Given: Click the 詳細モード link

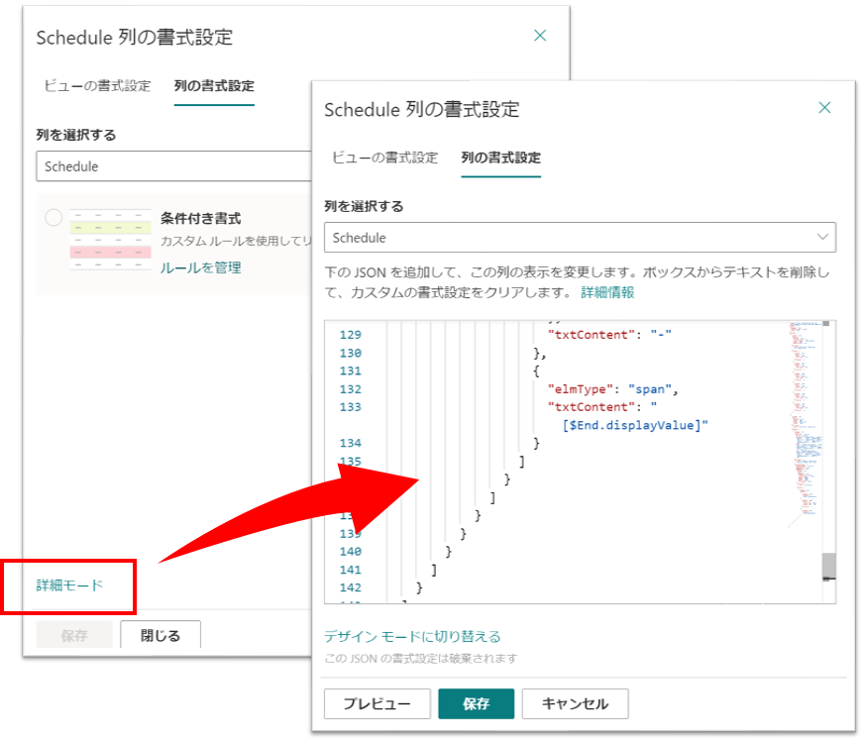Looking at the screenshot, I should point(69,585).
